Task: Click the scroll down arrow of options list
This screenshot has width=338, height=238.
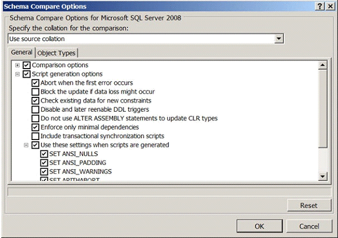Action: (322, 176)
